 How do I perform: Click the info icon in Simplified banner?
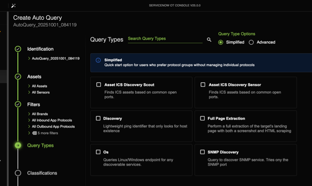pyautogui.click(x=98, y=60)
